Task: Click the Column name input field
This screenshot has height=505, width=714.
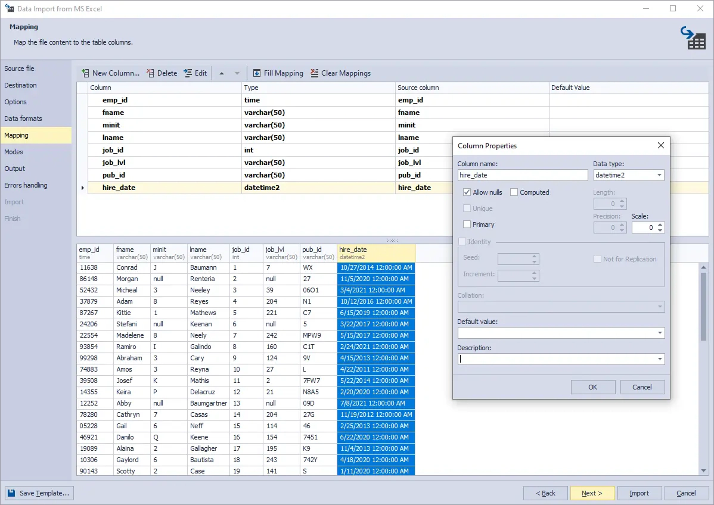Action: (x=523, y=175)
